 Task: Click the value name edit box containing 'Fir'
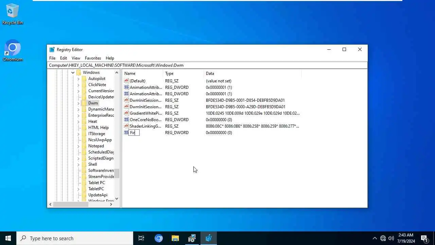coord(134,133)
